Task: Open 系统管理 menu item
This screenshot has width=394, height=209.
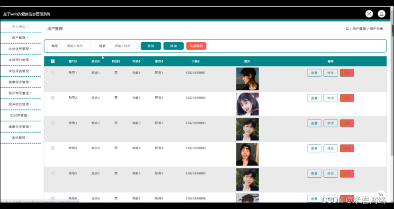Action: pyautogui.click(x=20, y=137)
